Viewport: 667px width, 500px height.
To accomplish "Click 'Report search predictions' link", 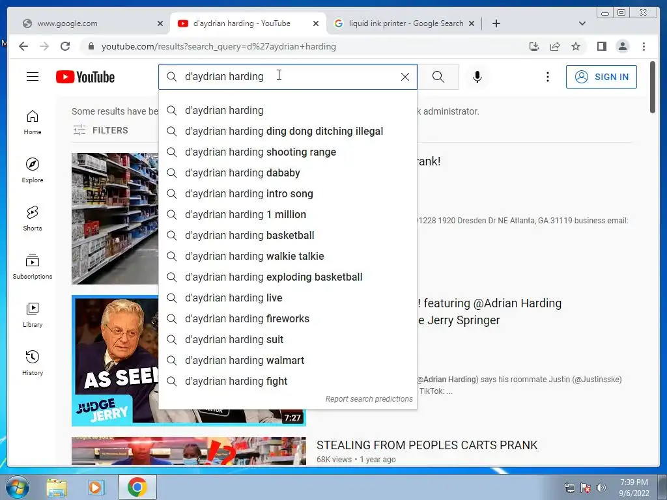I will (369, 399).
